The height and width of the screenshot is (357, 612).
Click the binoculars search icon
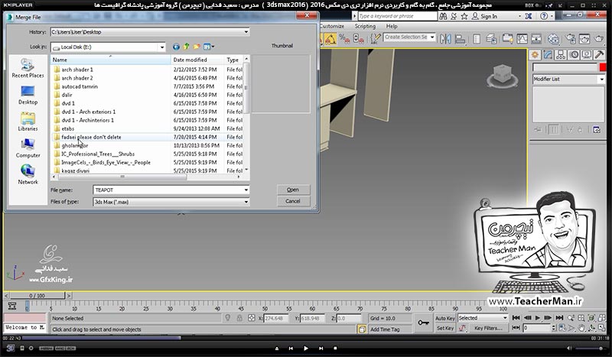click(x=443, y=16)
